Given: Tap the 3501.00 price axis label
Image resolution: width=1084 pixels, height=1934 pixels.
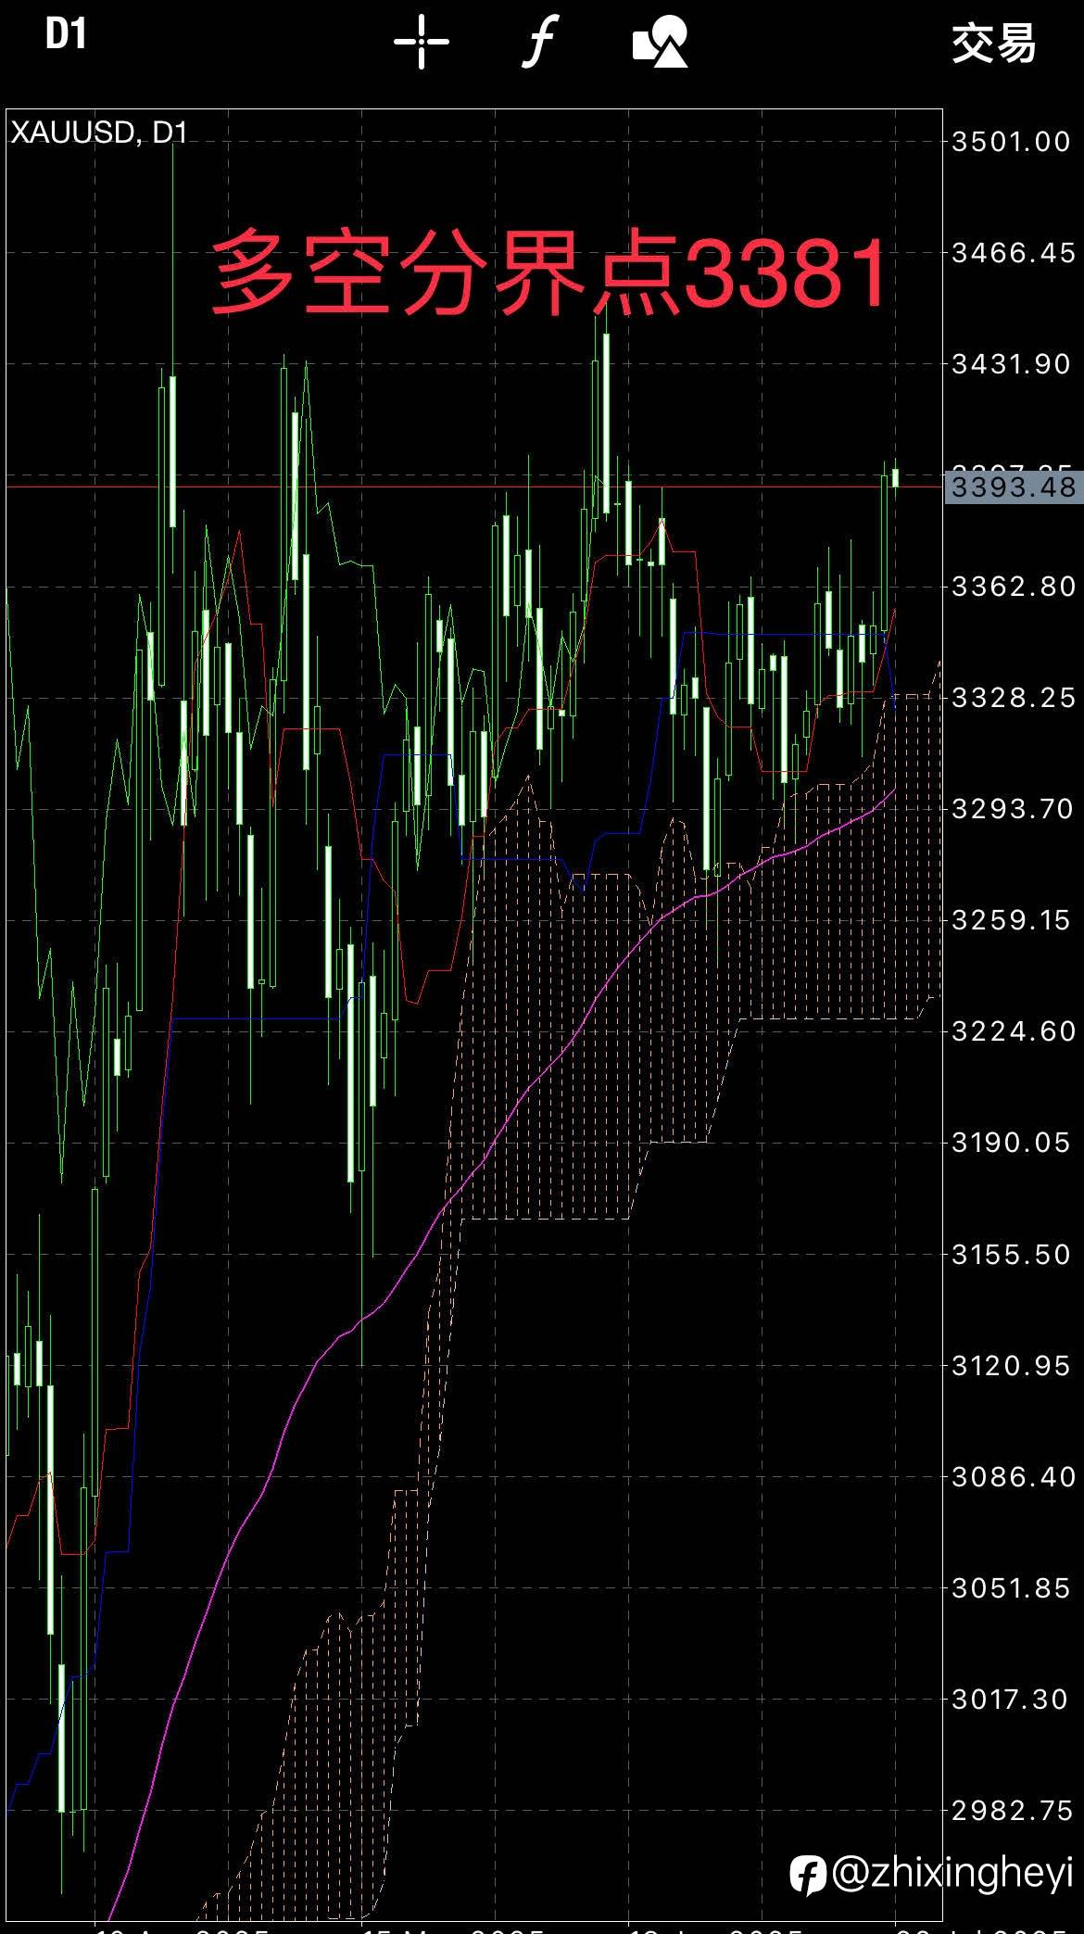Looking at the screenshot, I should click(x=1011, y=142).
